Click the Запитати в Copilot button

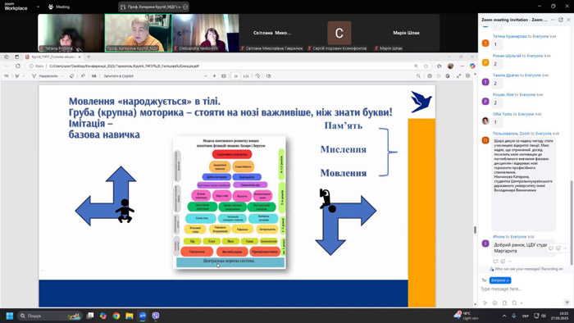pyautogui.click(x=118, y=76)
